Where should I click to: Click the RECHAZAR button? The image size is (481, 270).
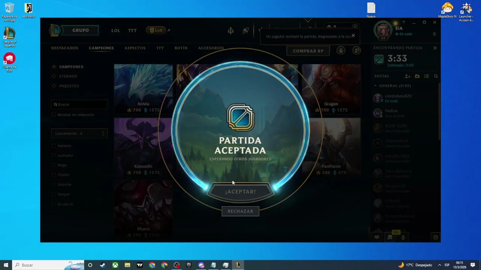[x=240, y=211]
